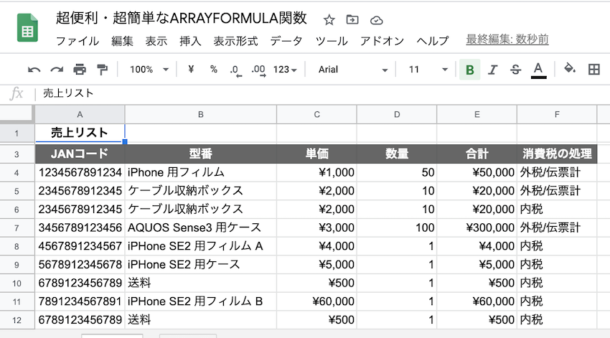610x338 pixels.
Task: Click the ¥ currency format button
Action: click(191, 70)
